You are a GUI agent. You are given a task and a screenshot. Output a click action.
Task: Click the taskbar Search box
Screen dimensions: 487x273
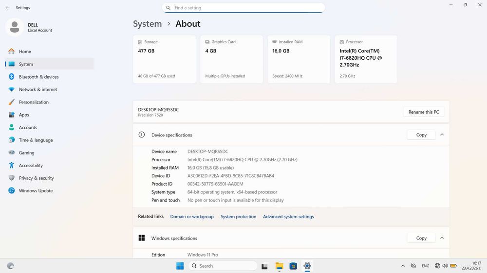point(223,266)
